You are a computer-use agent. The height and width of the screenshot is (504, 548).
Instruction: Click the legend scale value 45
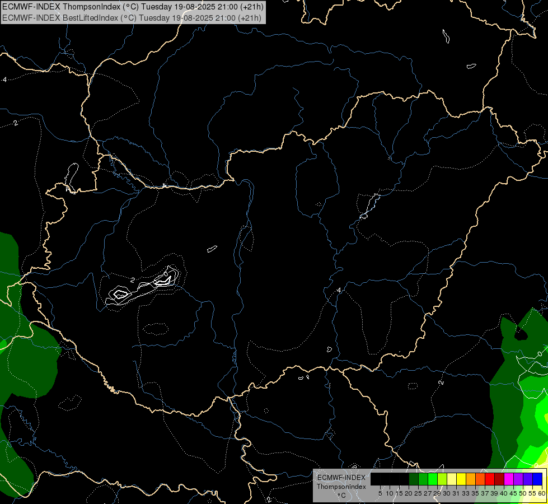pyautogui.click(x=513, y=493)
